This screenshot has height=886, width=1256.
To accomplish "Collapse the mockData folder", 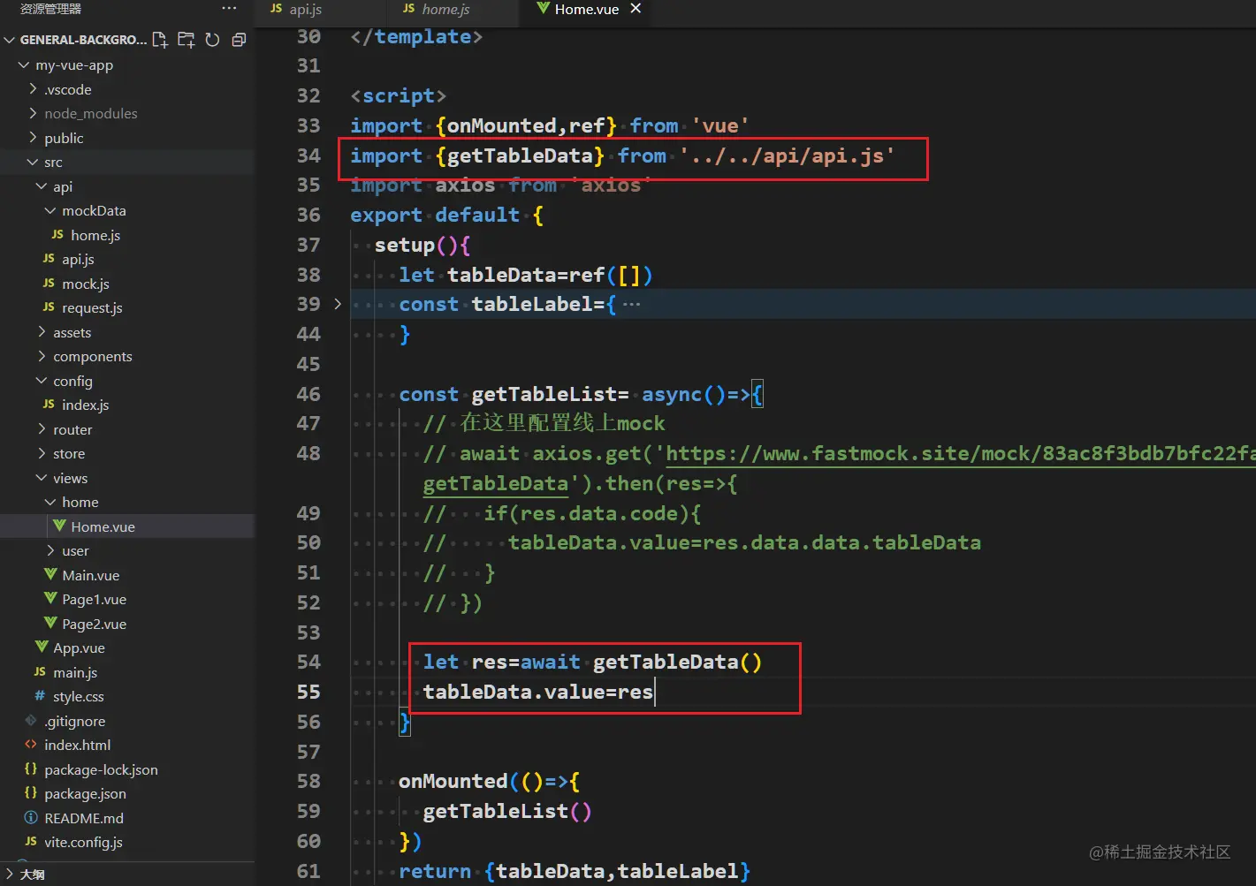I will [x=50, y=210].
